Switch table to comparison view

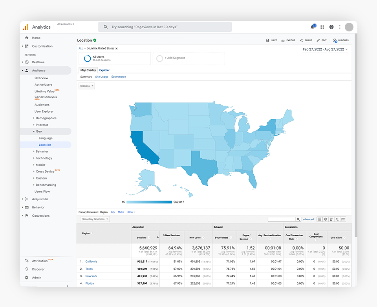337,219
